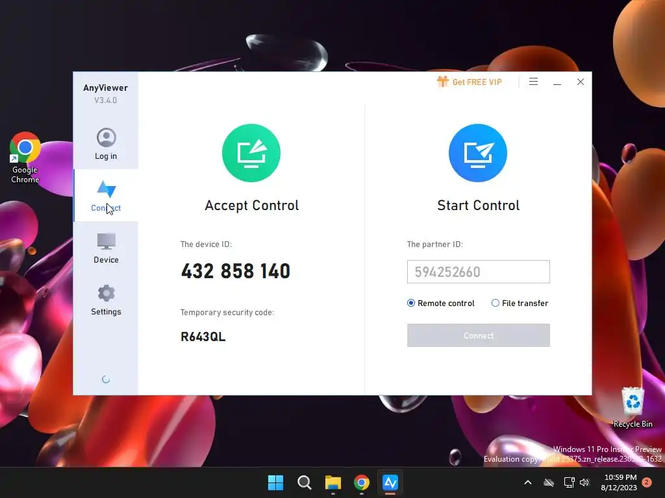This screenshot has width=665, height=498.
Task: Open taskbar Search
Action: coord(305,482)
